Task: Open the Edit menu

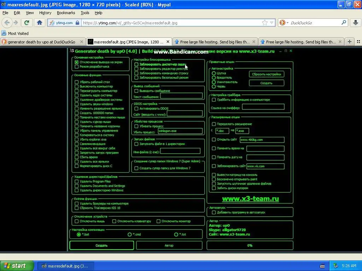Action: click(17, 13)
